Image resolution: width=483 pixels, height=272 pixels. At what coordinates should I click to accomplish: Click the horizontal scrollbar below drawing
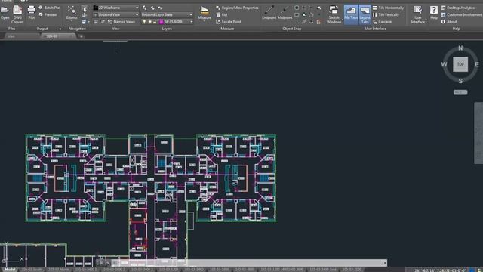click(x=249, y=263)
